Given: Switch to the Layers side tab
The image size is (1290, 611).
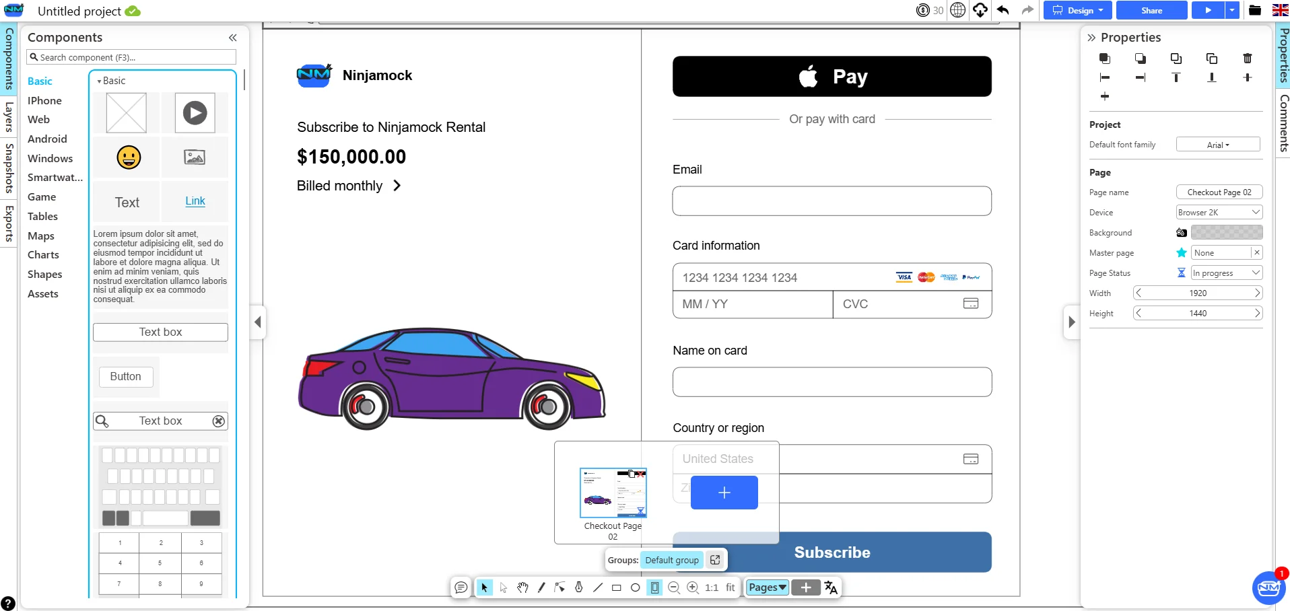Looking at the screenshot, I should click(x=9, y=117).
